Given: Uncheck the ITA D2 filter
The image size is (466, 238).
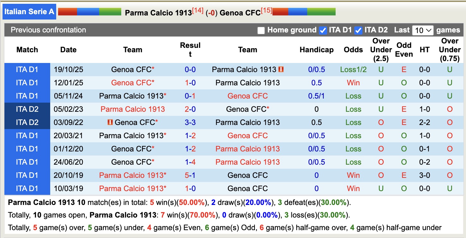Looking at the screenshot, I should tap(358, 30).
